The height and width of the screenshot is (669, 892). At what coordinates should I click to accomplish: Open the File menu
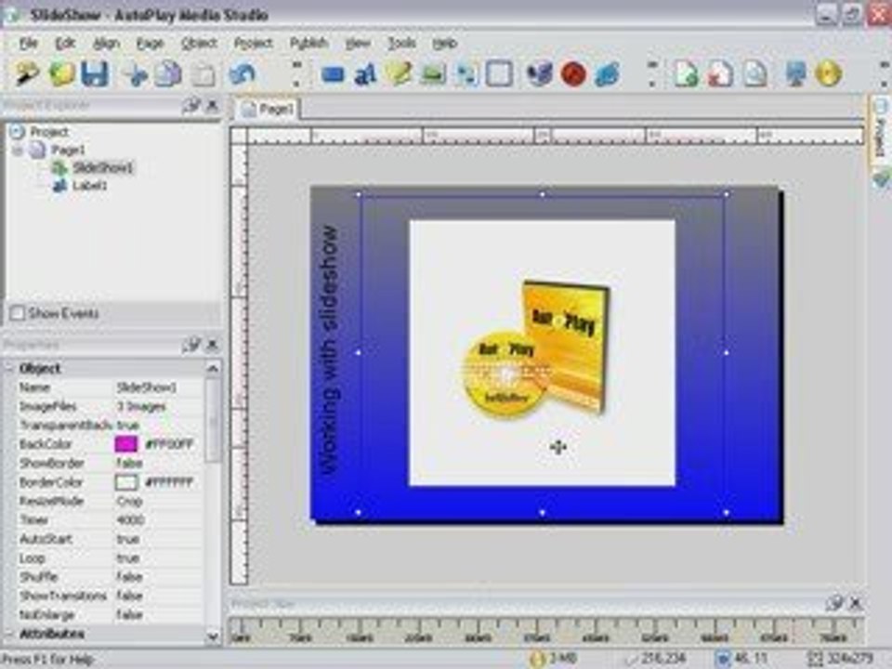point(29,44)
